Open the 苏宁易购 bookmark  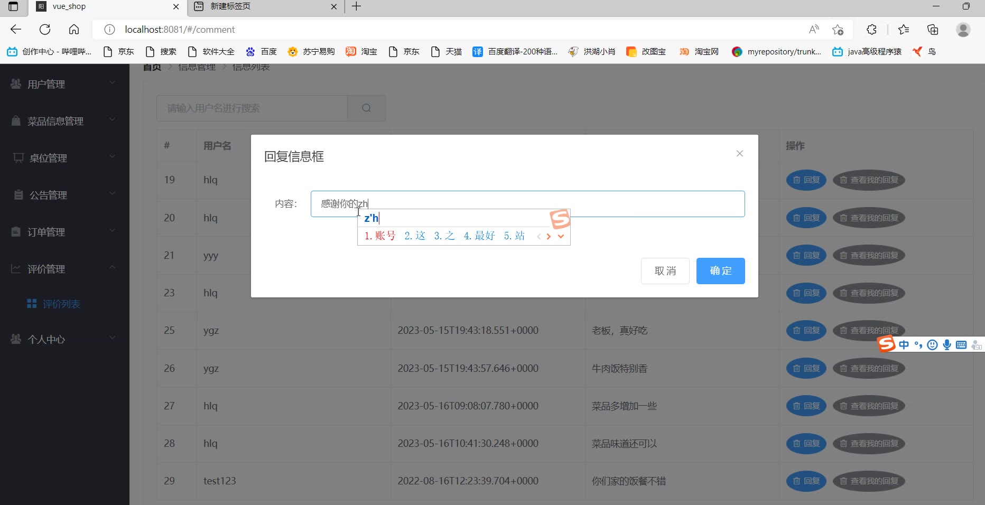(x=311, y=51)
